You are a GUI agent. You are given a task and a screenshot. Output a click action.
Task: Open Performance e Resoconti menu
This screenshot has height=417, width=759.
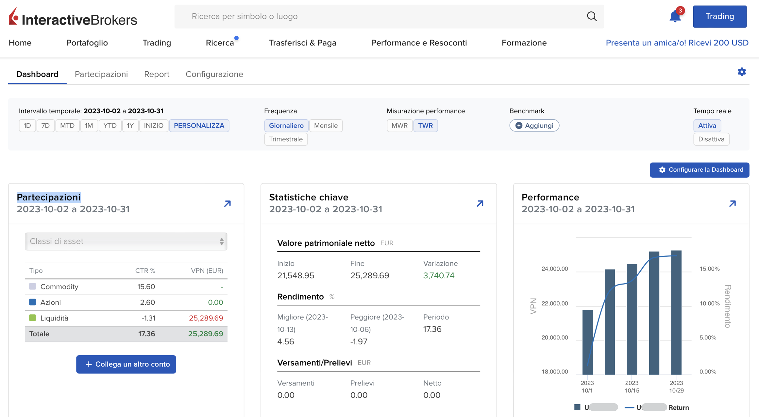click(419, 43)
